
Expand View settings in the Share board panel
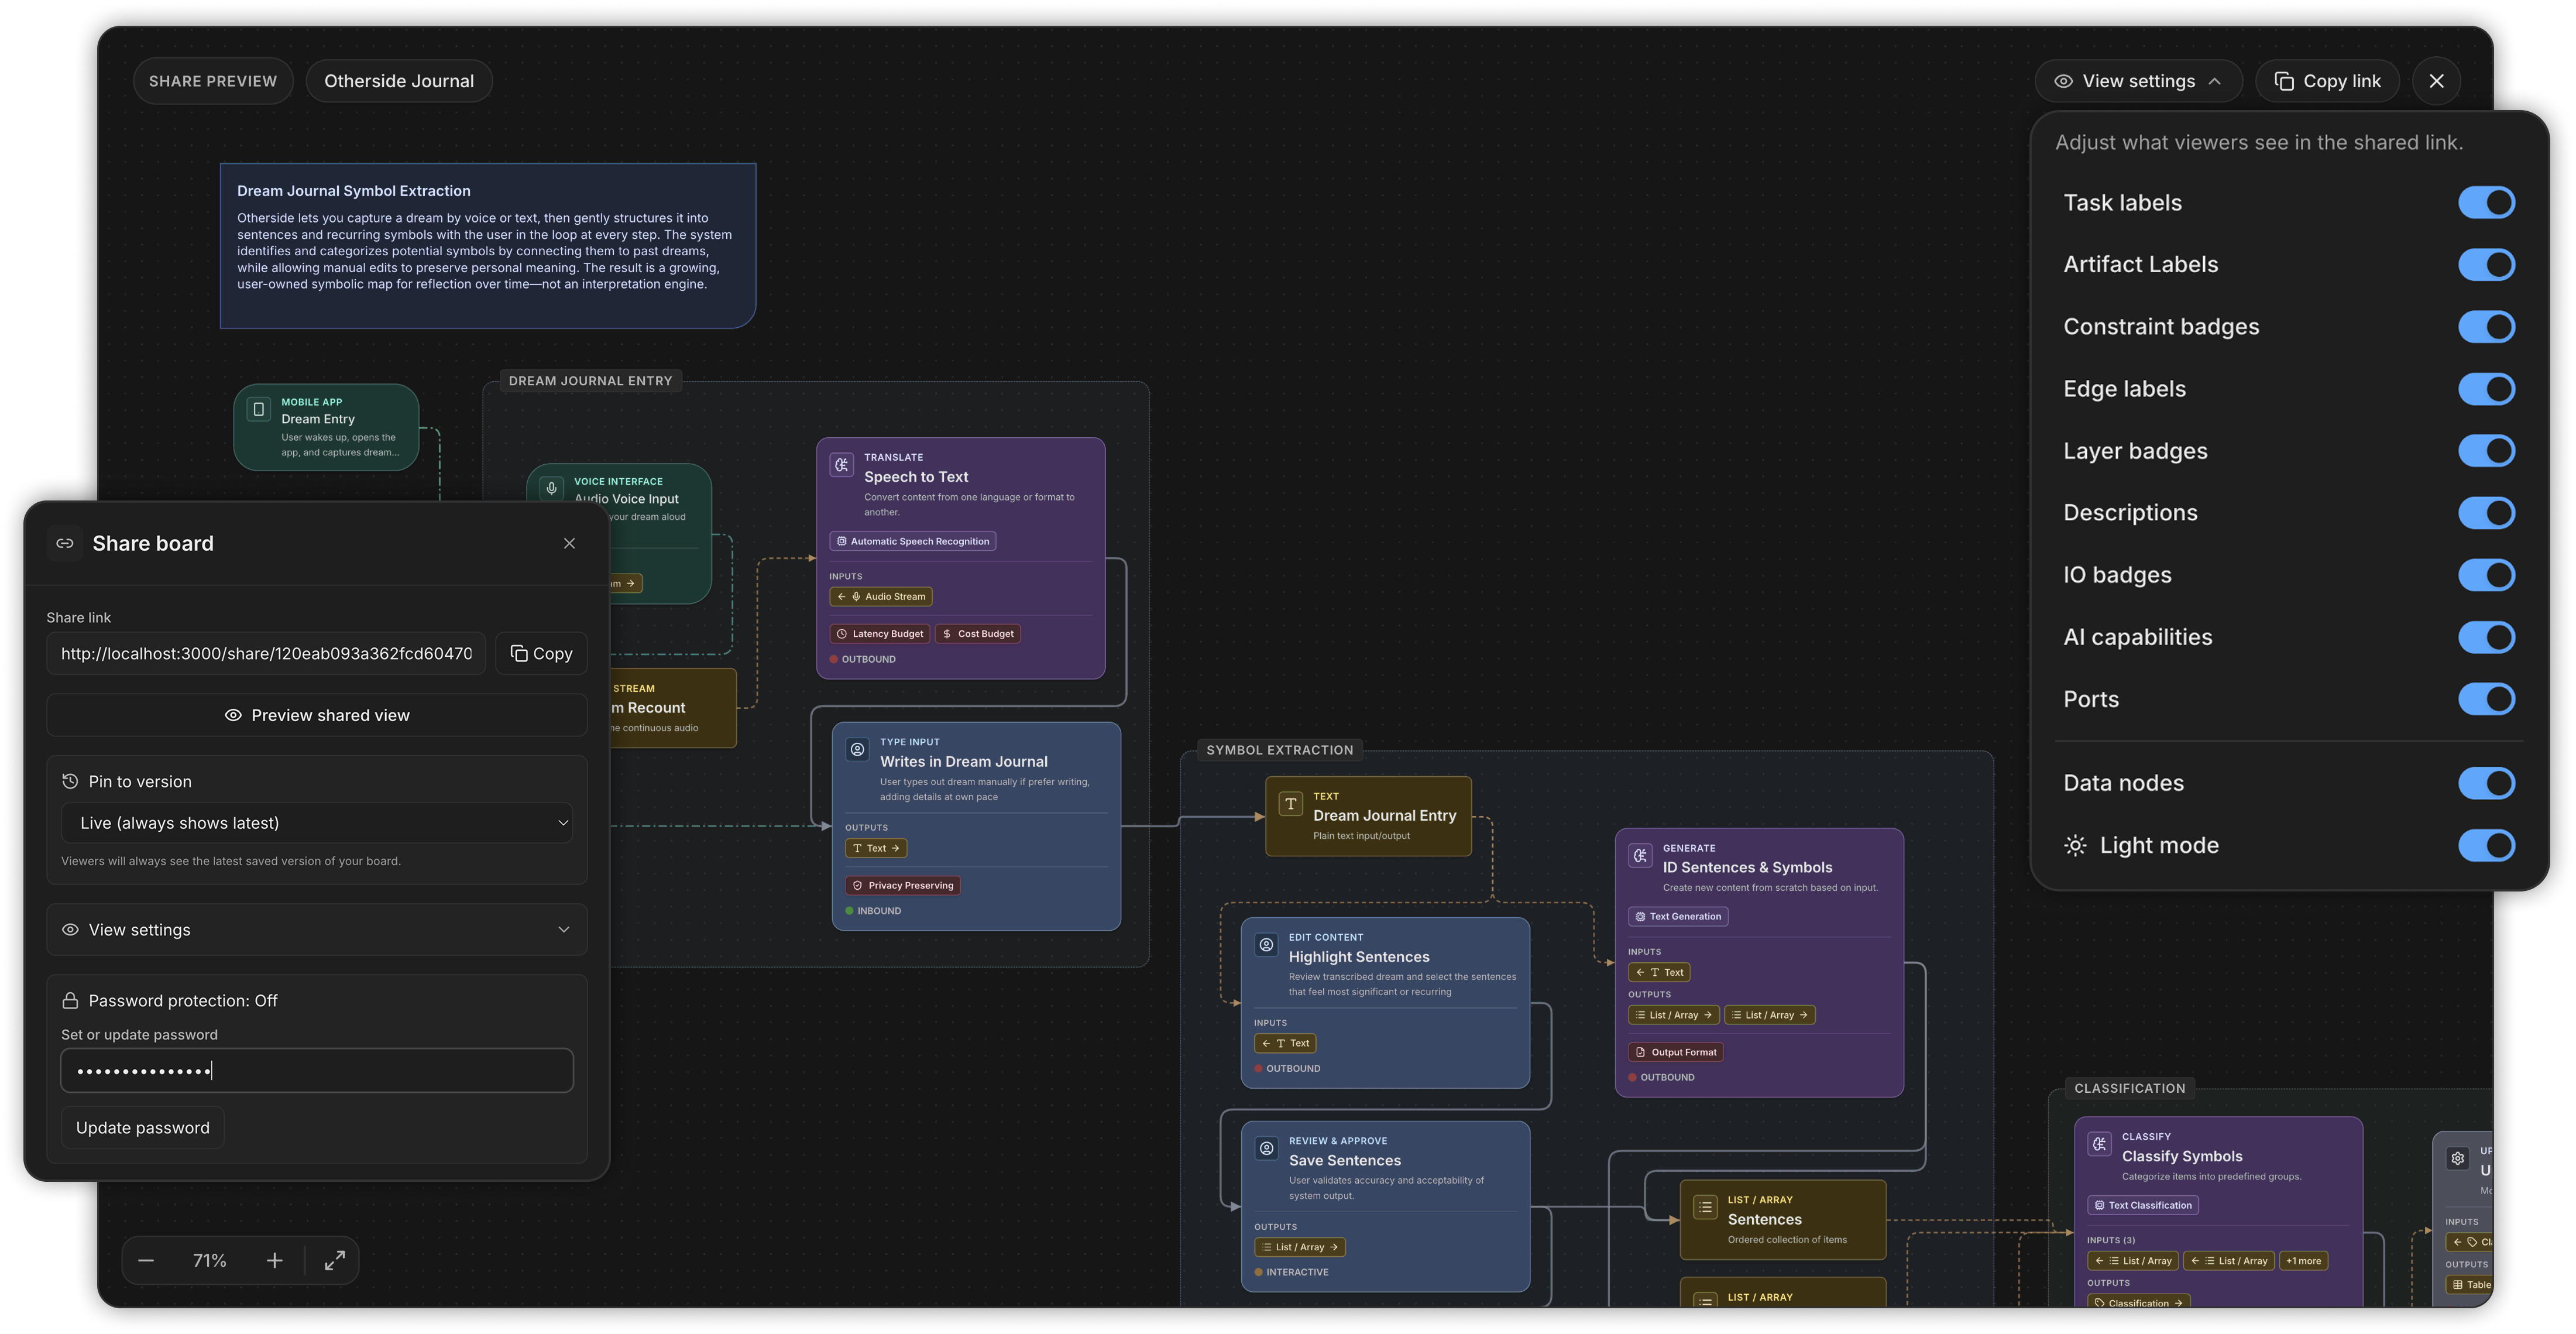point(317,929)
